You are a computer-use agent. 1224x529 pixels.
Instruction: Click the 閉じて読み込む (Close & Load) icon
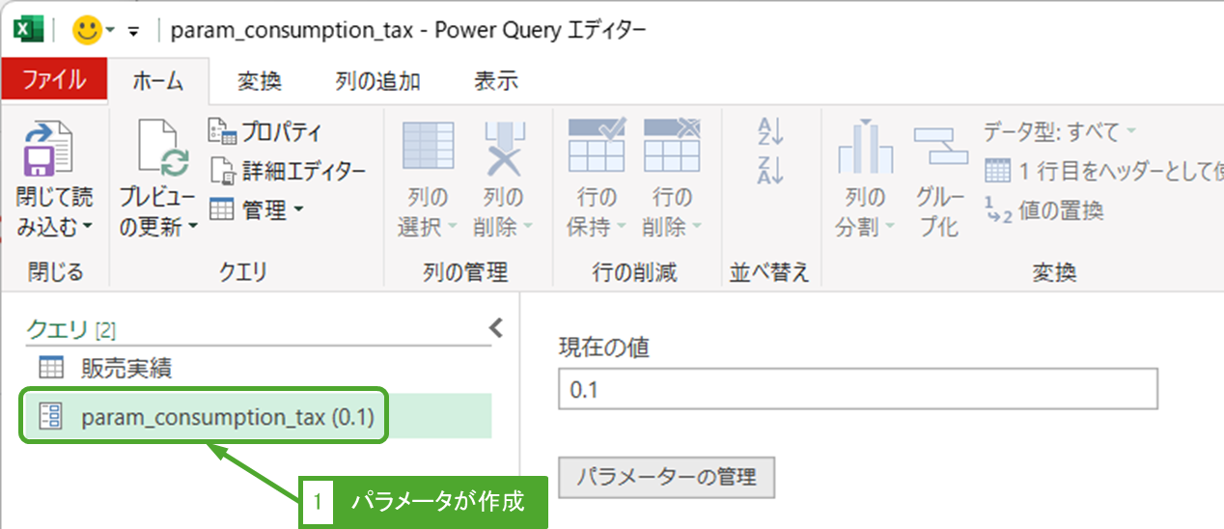click(x=47, y=148)
